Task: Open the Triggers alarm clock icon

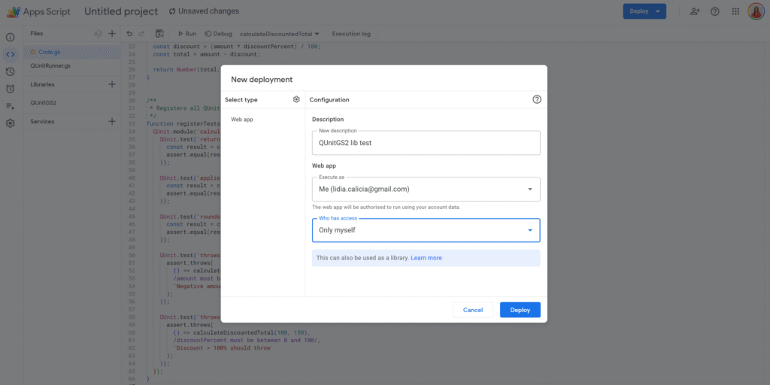Action: [x=11, y=88]
